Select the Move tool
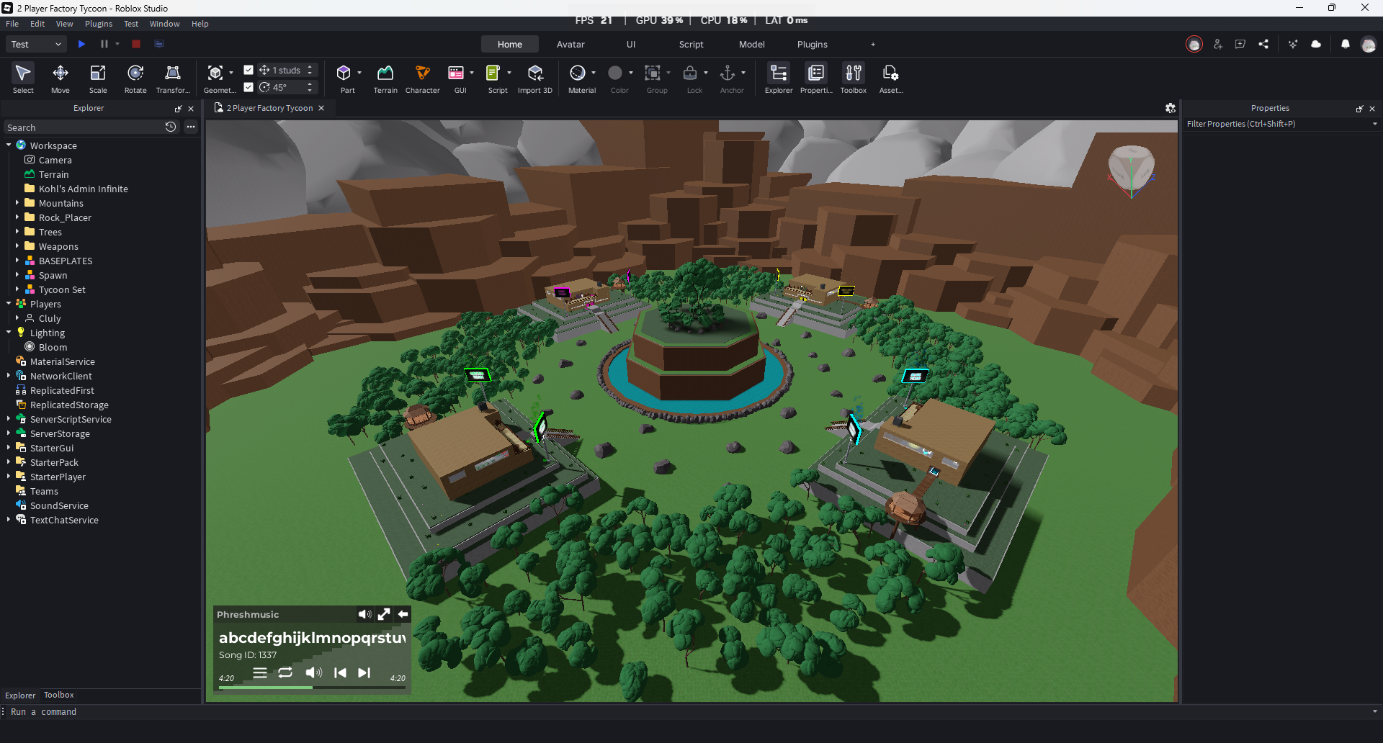Screen dimensions: 1383x743 [61, 78]
